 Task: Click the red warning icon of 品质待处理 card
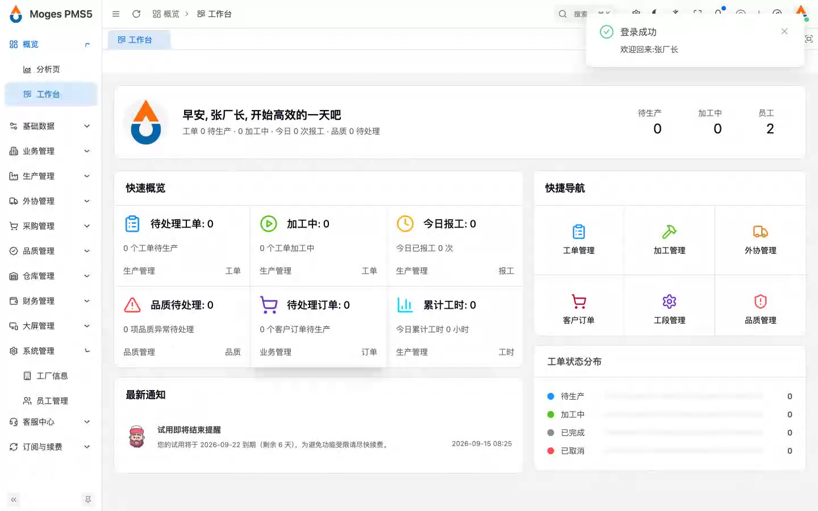coord(132,305)
